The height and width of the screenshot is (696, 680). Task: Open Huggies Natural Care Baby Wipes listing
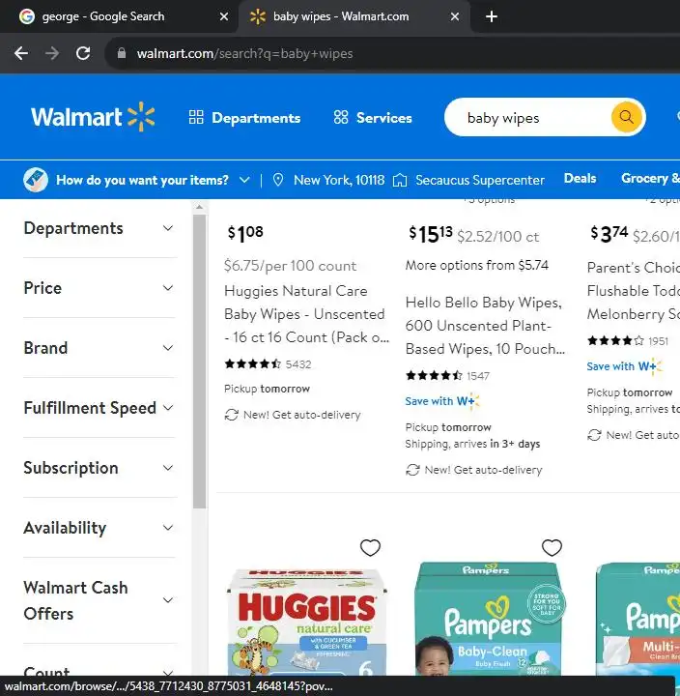306,314
